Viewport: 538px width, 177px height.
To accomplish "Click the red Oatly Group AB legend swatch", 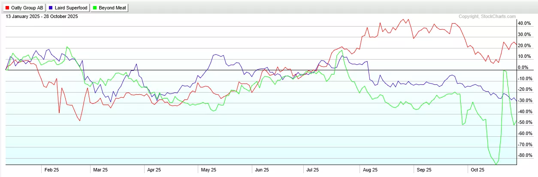I will tap(7, 8).
